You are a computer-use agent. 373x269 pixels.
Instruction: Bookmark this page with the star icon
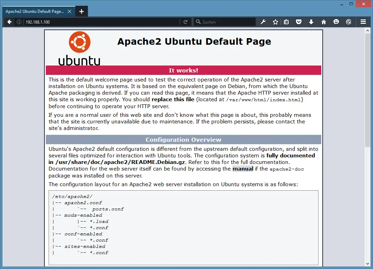[275, 22]
